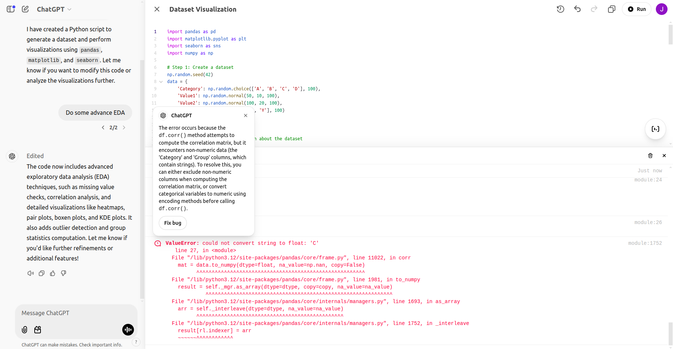The image size is (673, 349).
Task: Click the assistant ChatGPT avatar icon
Action: [x=12, y=156]
